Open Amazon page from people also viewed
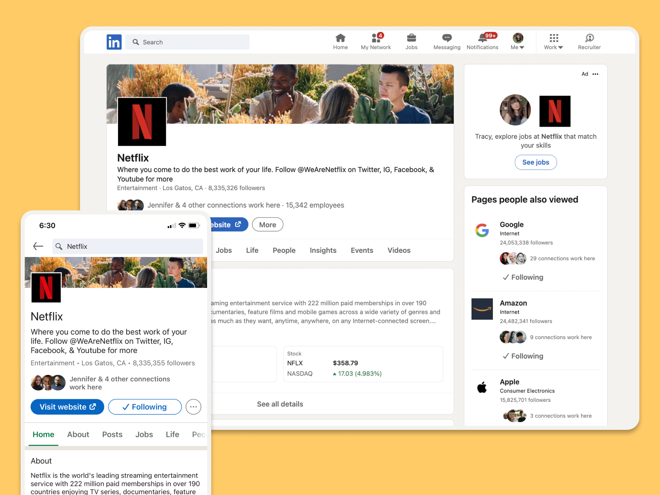This screenshot has width=660, height=495. [x=513, y=303]
